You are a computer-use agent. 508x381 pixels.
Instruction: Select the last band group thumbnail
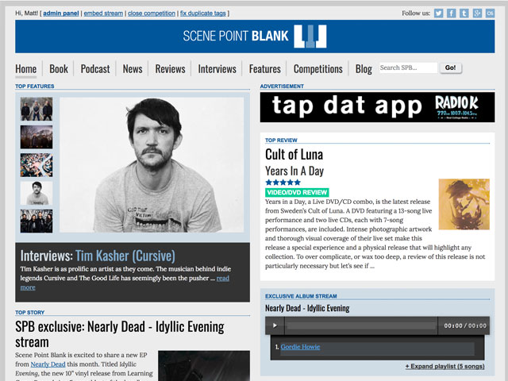pos(37,221)
